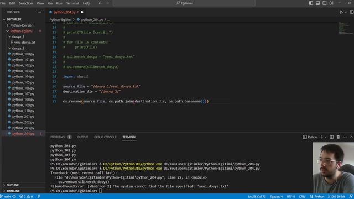Click the code minimap
The image size is (354, 199).
pos(345,28)
